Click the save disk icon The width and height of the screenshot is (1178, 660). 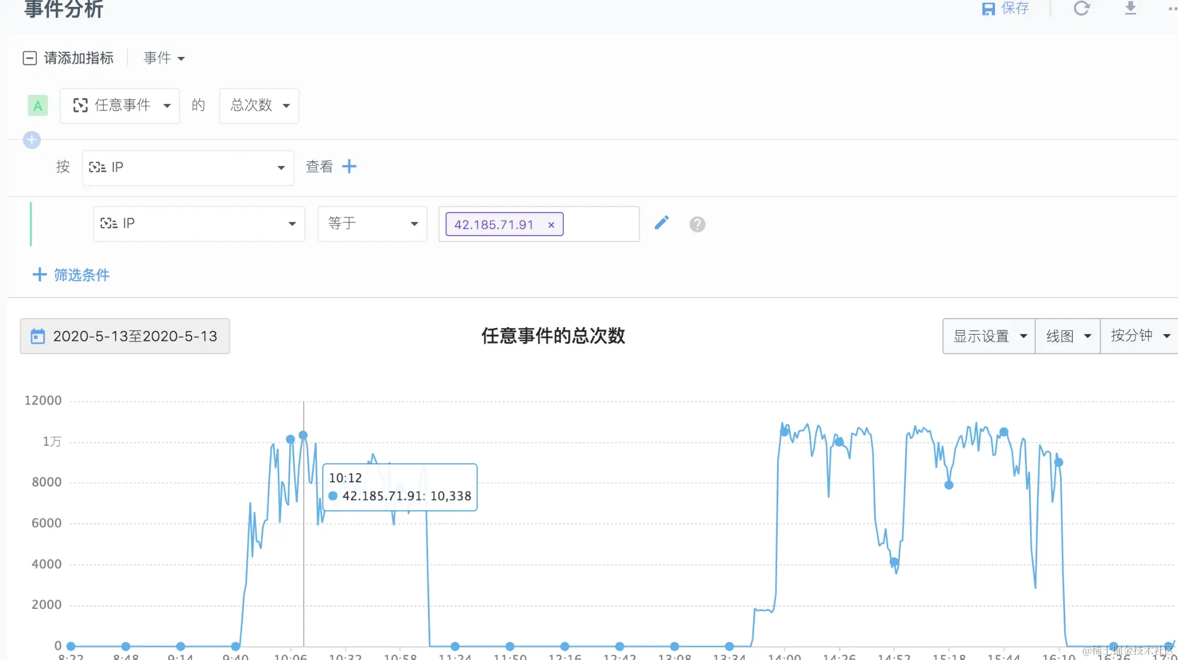coord(988,9)
